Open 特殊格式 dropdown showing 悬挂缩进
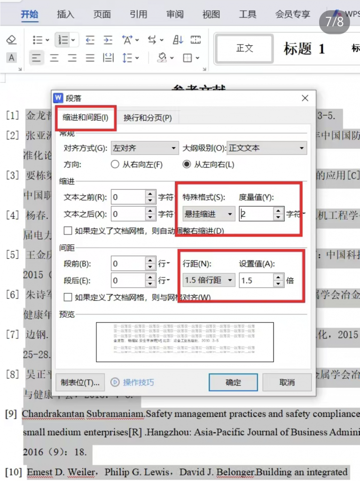The width and height of the screenshot is (360, 481). [x=209, y=214]
